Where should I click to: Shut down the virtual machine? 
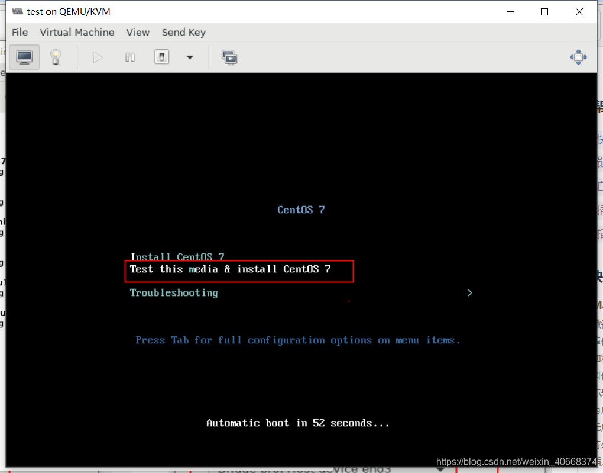point(162,57)
